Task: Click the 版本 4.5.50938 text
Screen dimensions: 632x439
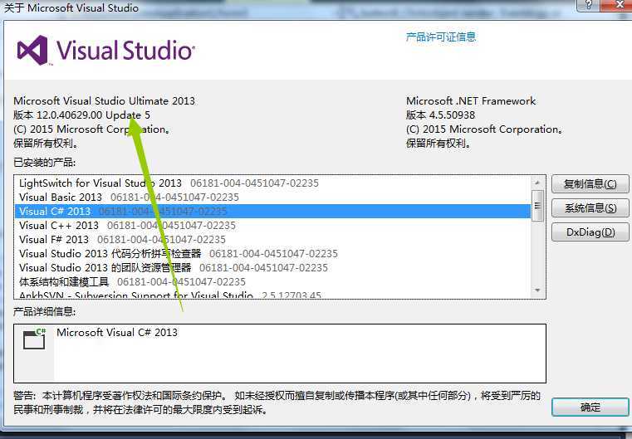Action: [440, 115]
